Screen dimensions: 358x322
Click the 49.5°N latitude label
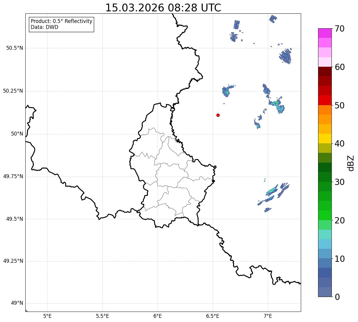click(x=15, y=219)
